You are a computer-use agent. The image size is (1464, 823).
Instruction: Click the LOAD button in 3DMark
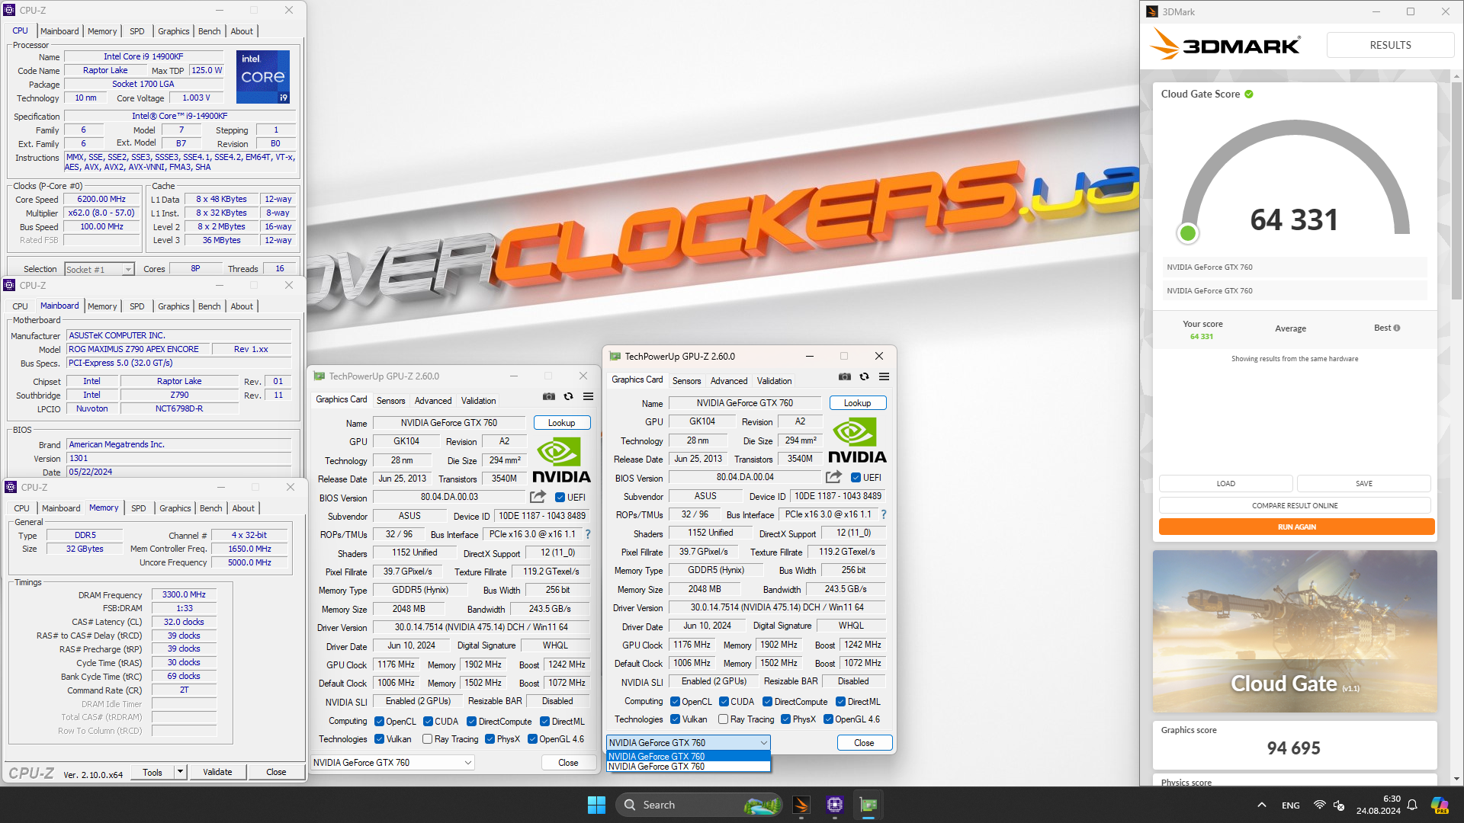(1225, 483)
